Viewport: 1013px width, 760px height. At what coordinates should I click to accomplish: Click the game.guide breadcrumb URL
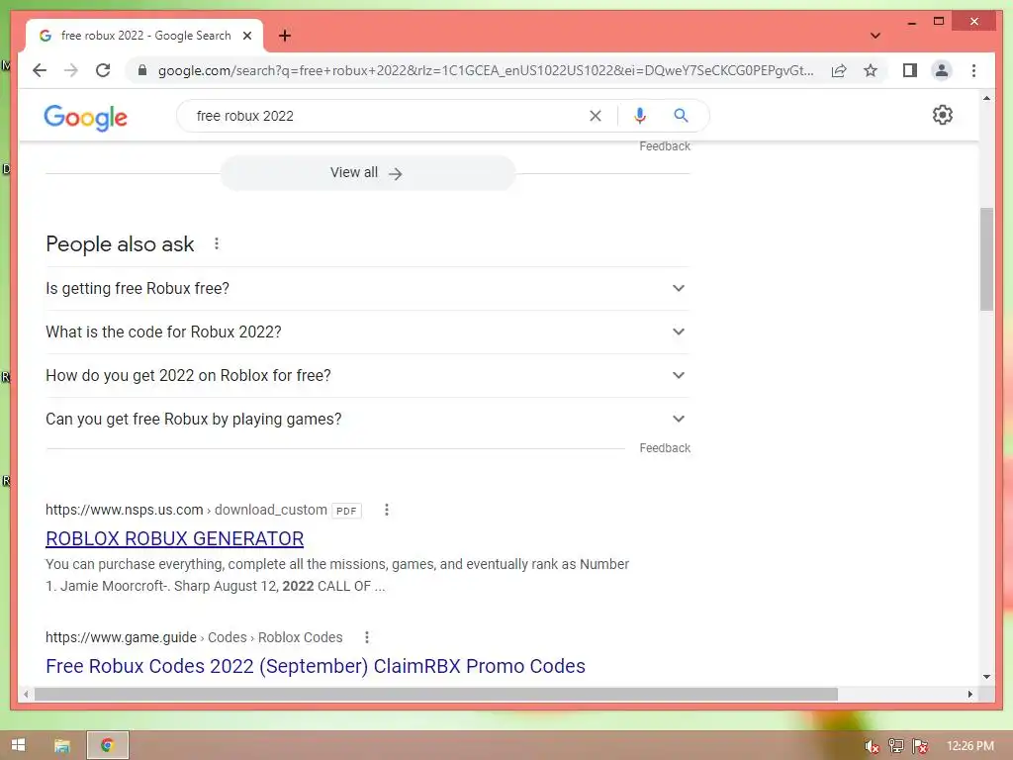pos(194,637)
